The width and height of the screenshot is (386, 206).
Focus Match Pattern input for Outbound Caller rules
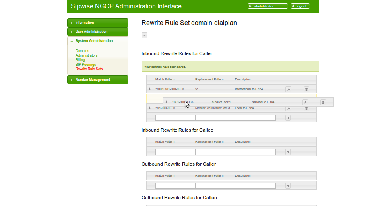(175, 186)
